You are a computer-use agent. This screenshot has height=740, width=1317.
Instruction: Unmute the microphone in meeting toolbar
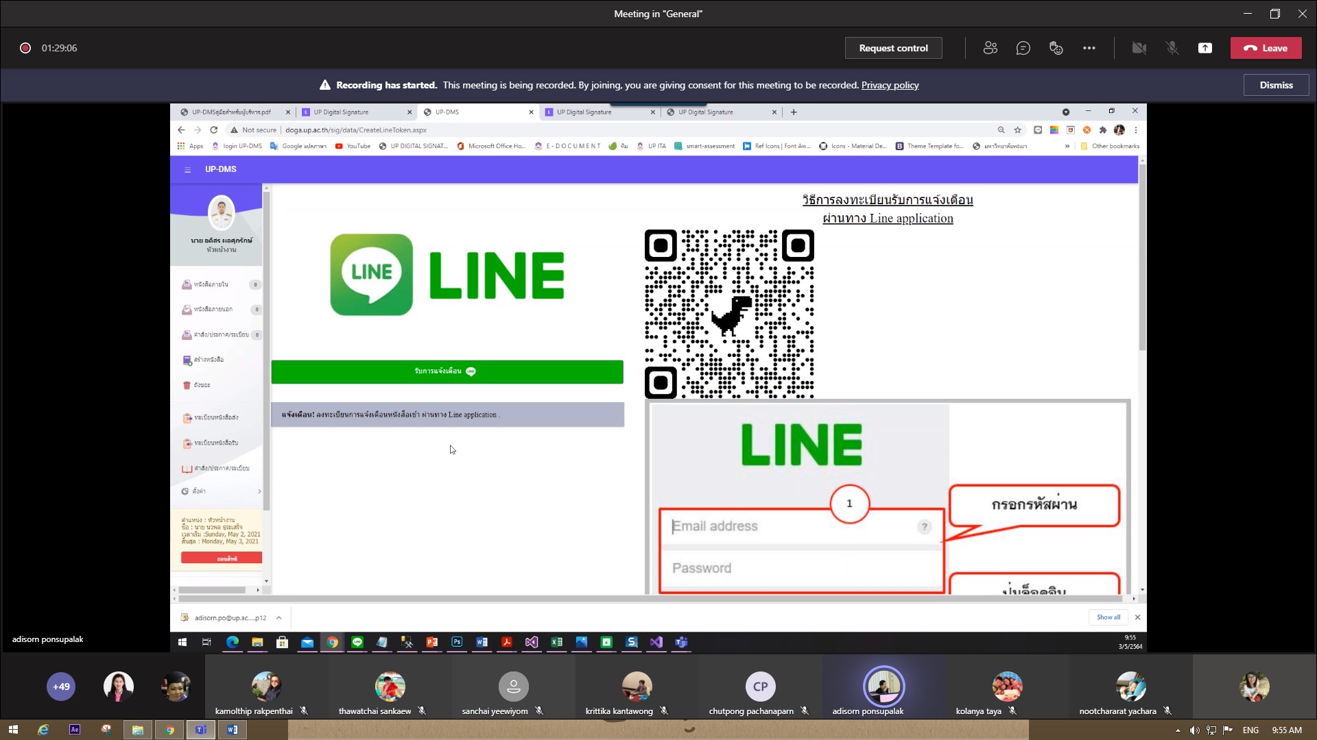1172,48
